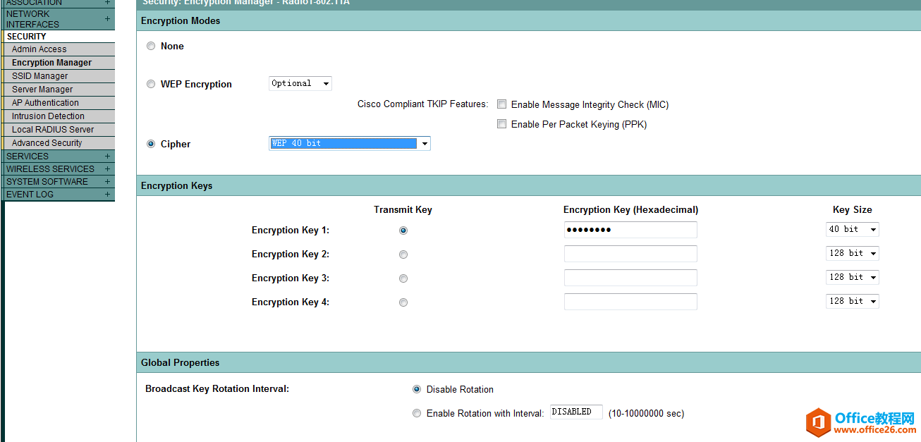This screenshot has height=442, width=921.
Task: Enable Per Packet Keying (PPK) checkbox
Action: click(502, 124)
